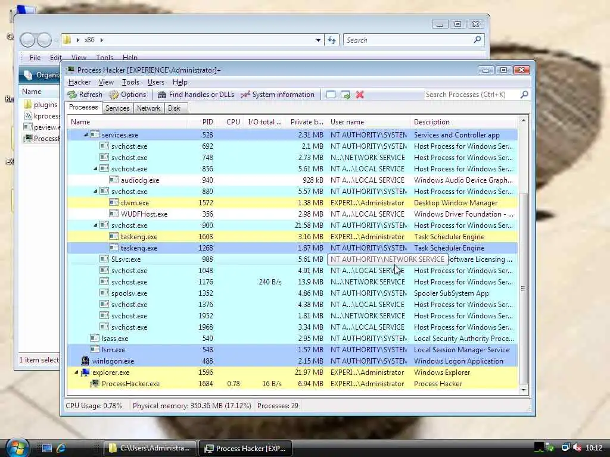Sort by the Description column header

point(463,122)
